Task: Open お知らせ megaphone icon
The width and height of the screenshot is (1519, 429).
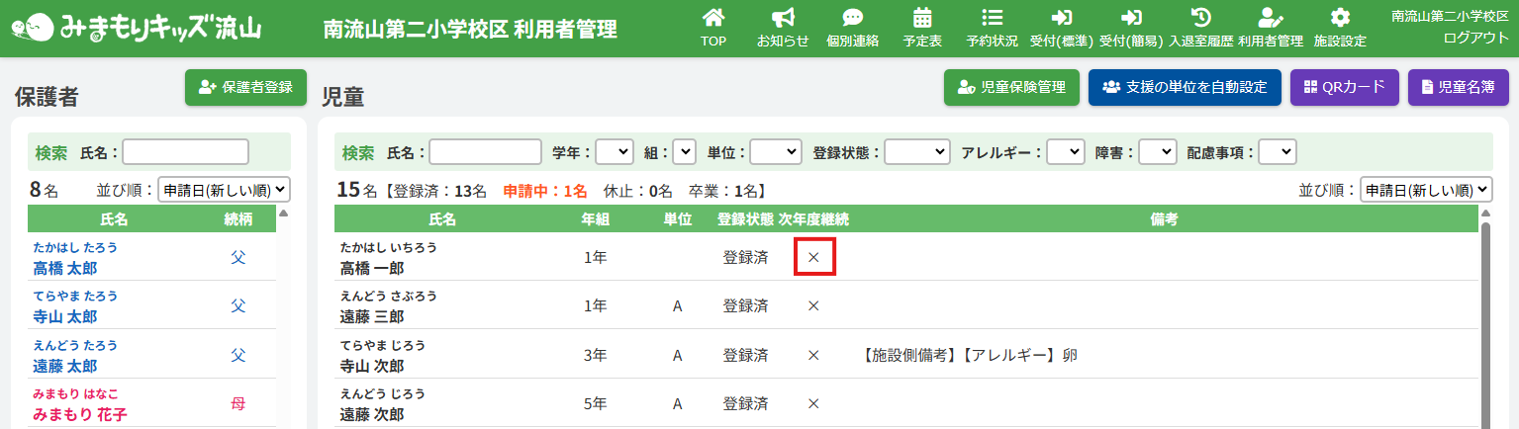Action: point(783,18)
